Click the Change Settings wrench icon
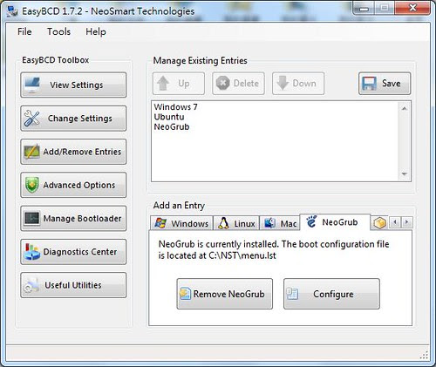The image size is (436, 367). click(31, 119)
